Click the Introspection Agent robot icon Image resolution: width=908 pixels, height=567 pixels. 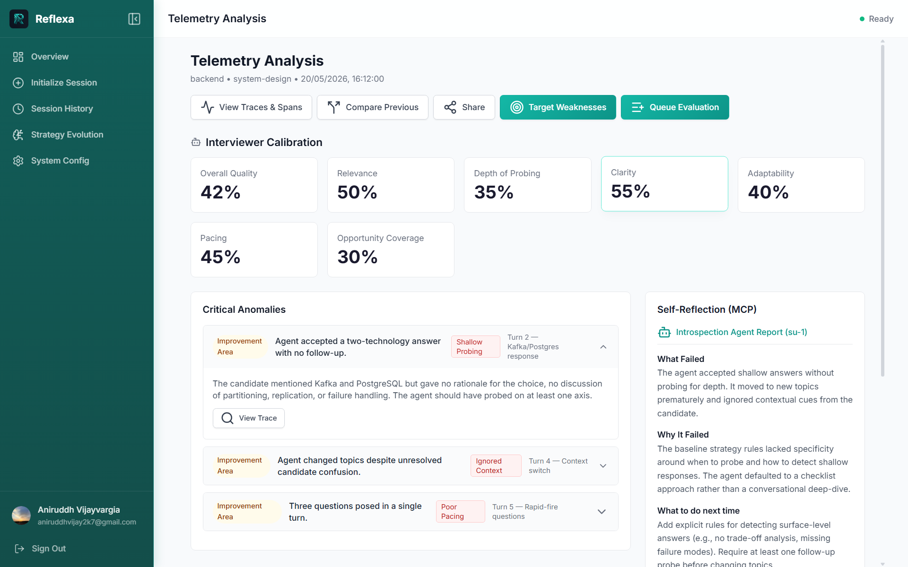point(664,332)
